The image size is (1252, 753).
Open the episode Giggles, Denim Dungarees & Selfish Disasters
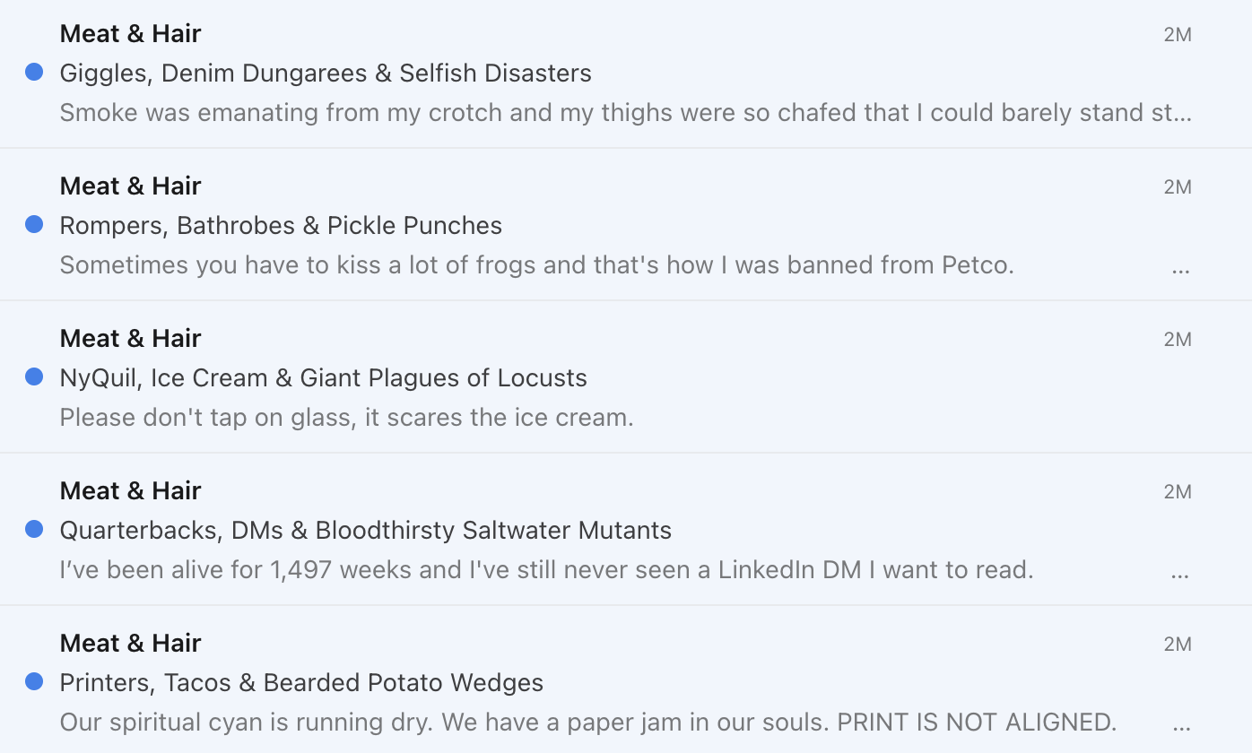click(x=325, y=73)
